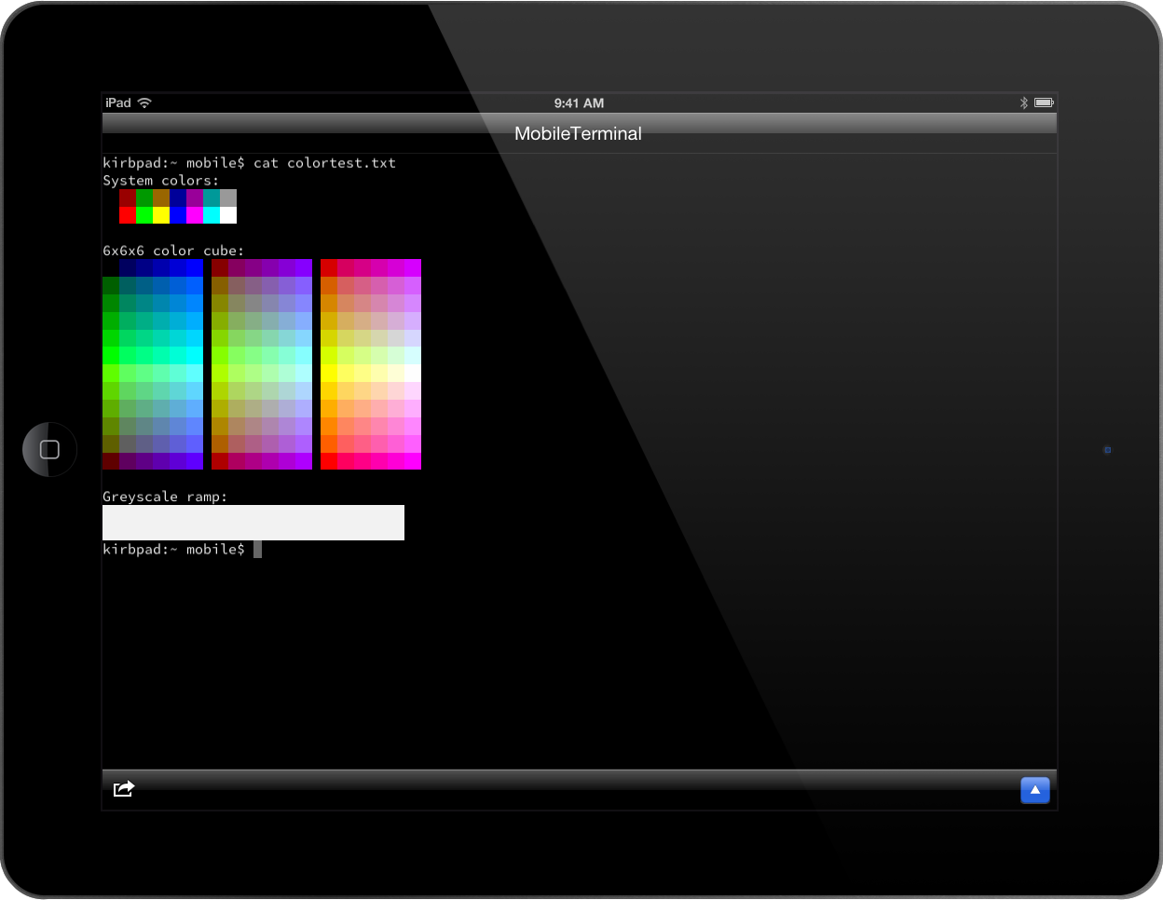This screenshot has height=900, width=1163.
Task: Tap the battery indicator icon
Action: (x=1044, y=102)
